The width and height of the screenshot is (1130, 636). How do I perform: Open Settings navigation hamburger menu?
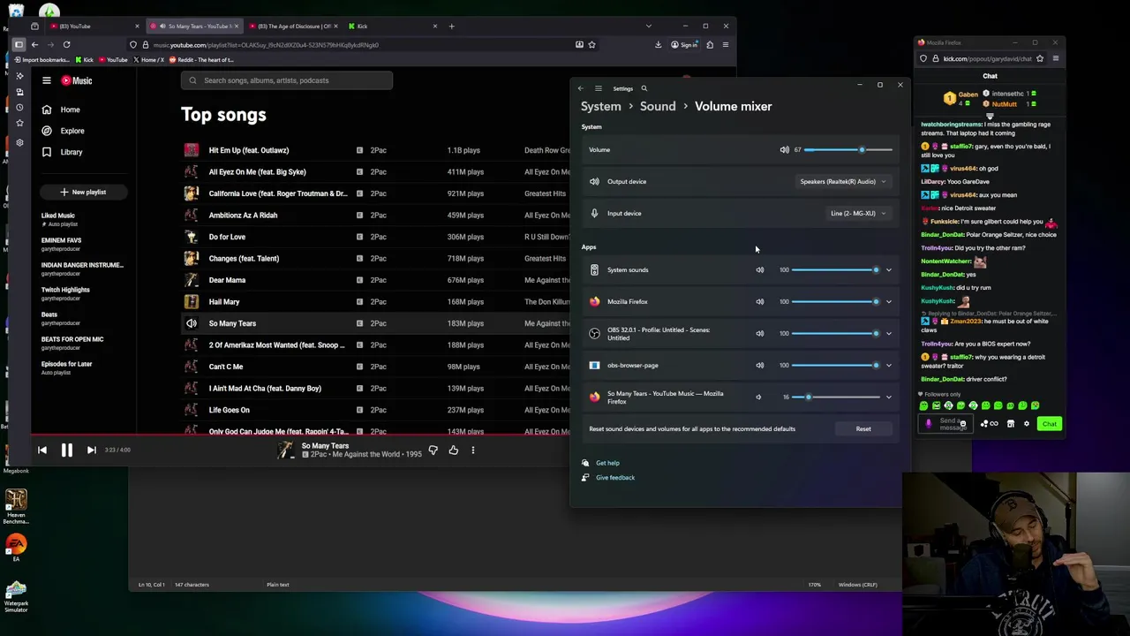(598, 88)
